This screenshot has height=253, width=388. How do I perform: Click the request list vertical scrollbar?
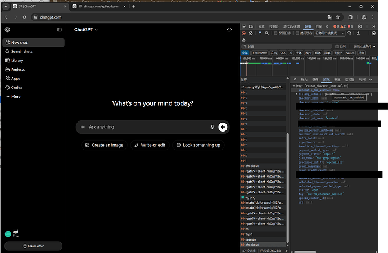(287, 188)
